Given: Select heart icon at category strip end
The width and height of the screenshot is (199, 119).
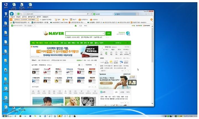Looking at the screenshot, I should coord(95,92).
